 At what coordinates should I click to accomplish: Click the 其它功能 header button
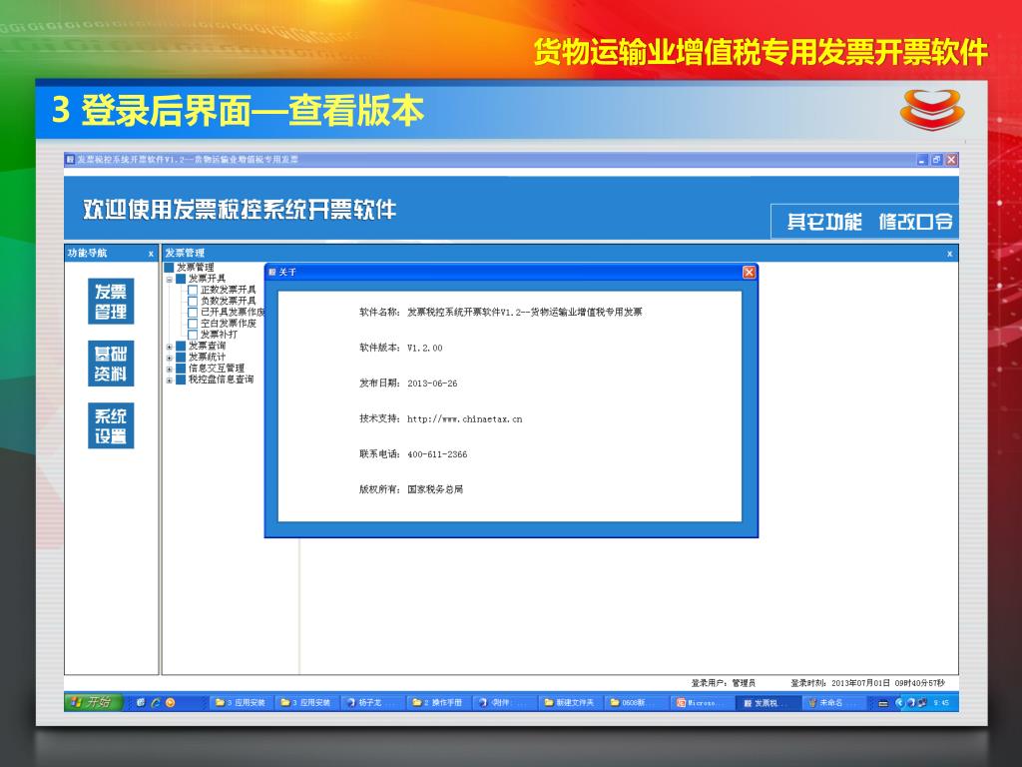coord(823,222)
